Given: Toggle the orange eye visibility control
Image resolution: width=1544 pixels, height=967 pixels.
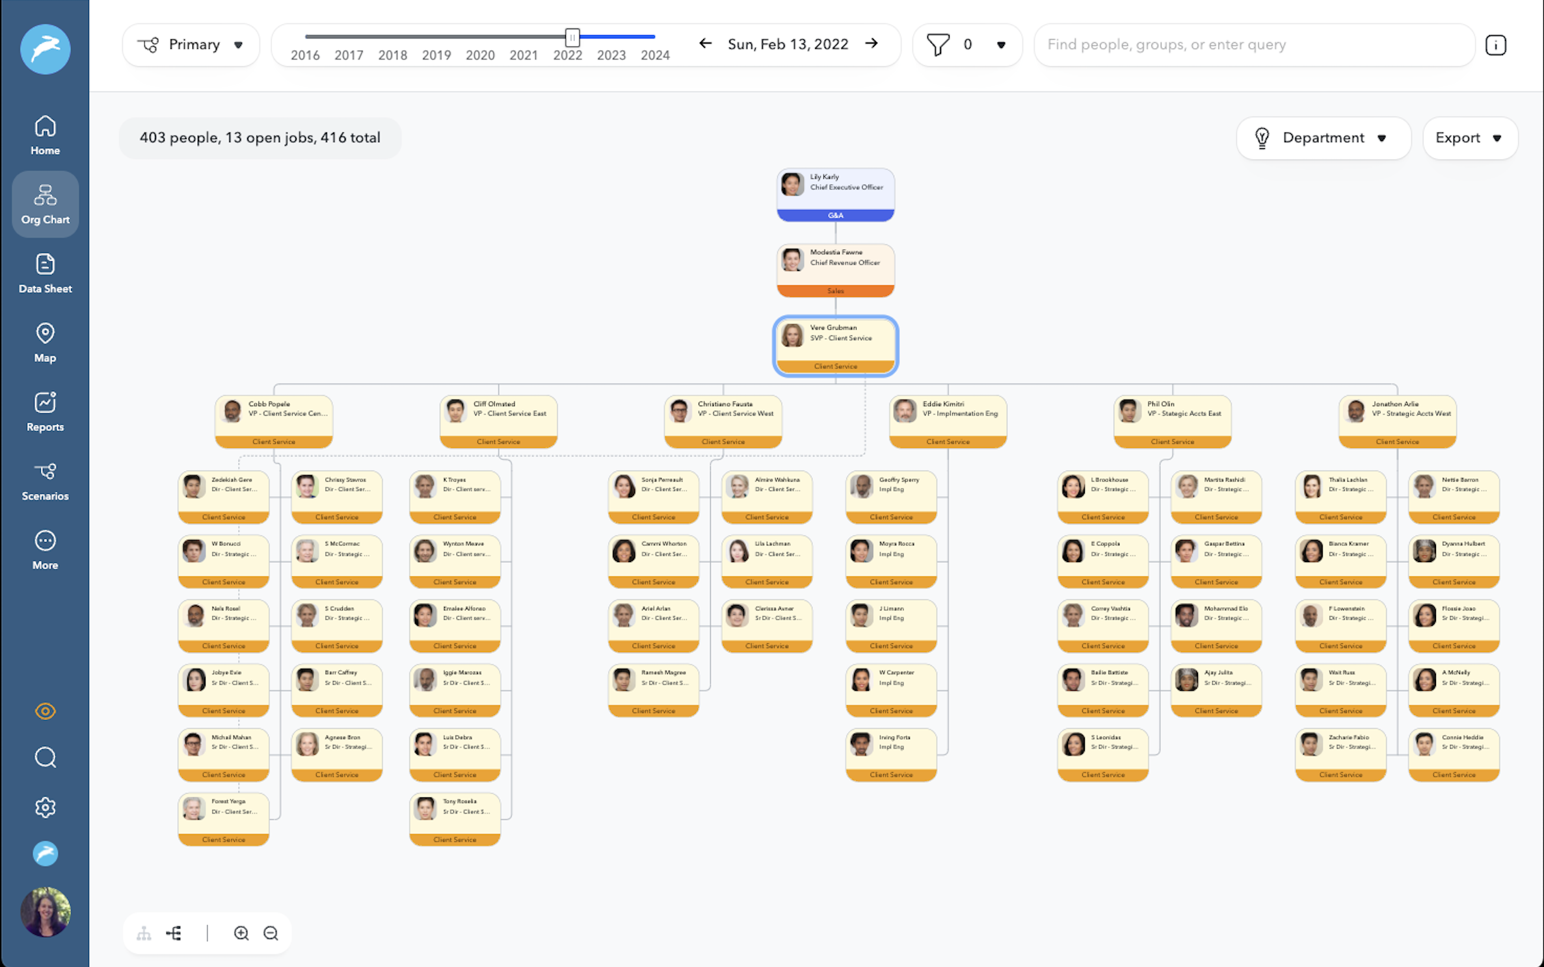Looking at the screenshot, I should click(x=45, y=711).
